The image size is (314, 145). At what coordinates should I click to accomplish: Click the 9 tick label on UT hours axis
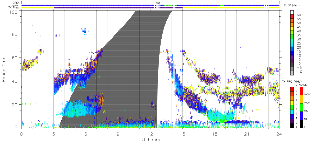(x=118, y=134)
